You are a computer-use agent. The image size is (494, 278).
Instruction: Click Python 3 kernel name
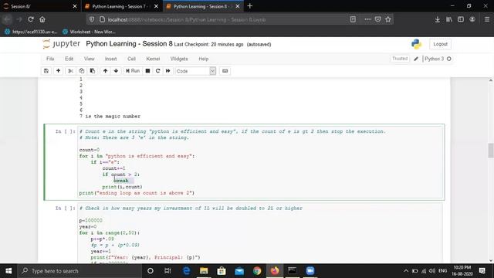(x=434, y=59)
